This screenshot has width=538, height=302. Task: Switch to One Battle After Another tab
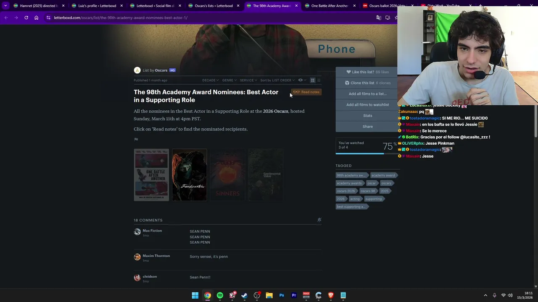point(330,6)
